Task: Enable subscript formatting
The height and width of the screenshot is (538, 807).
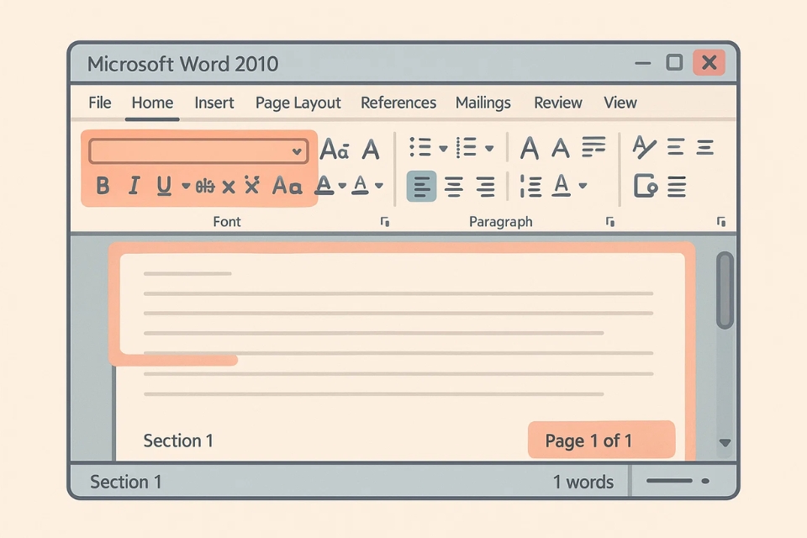Action: pyautogui.click(x=228, y=187)
